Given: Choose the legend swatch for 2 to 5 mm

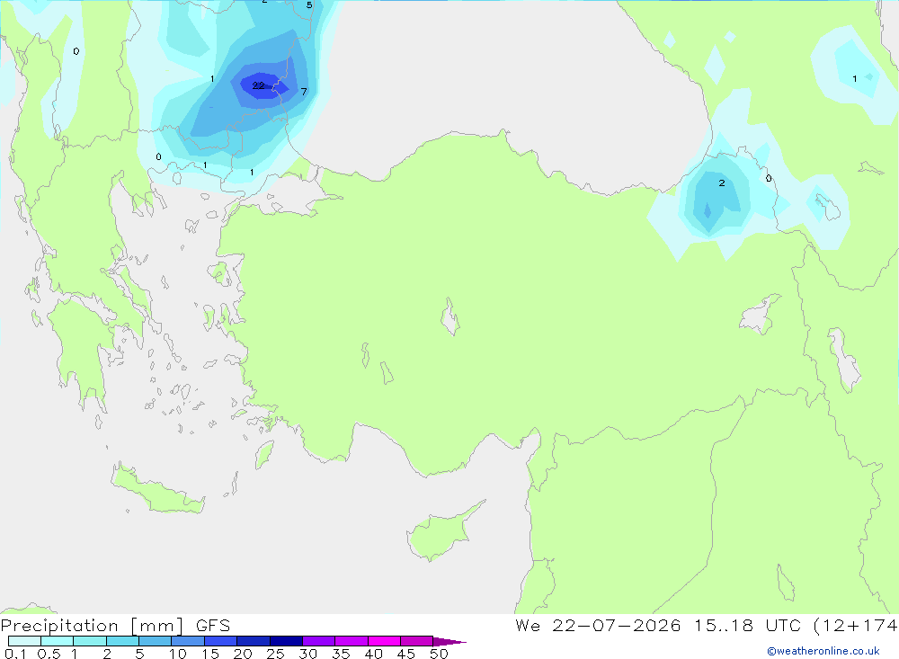Looking at the screenshot, I should [122, 641].
